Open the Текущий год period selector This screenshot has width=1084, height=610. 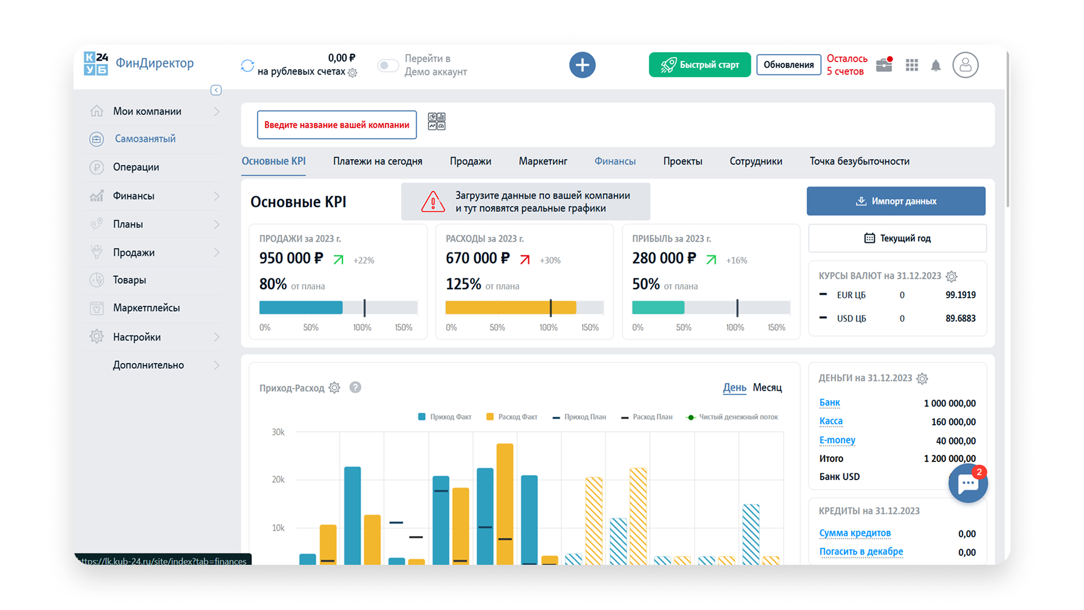click(897, 238)
